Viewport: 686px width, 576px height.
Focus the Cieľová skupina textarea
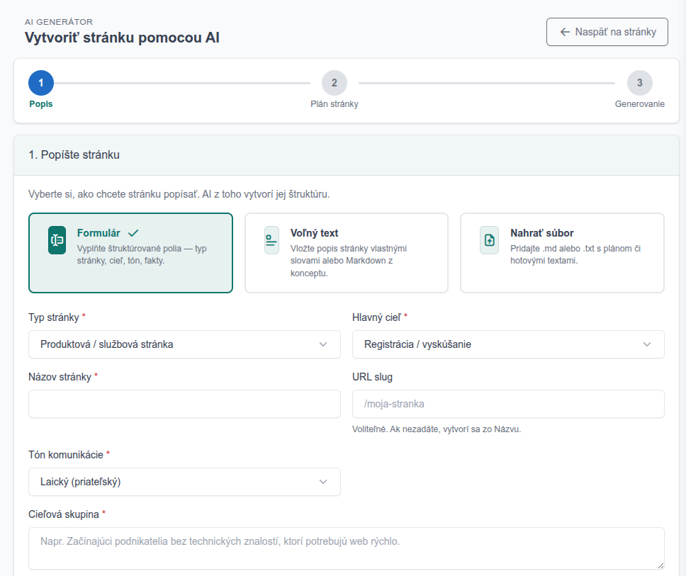pos(346,548)
